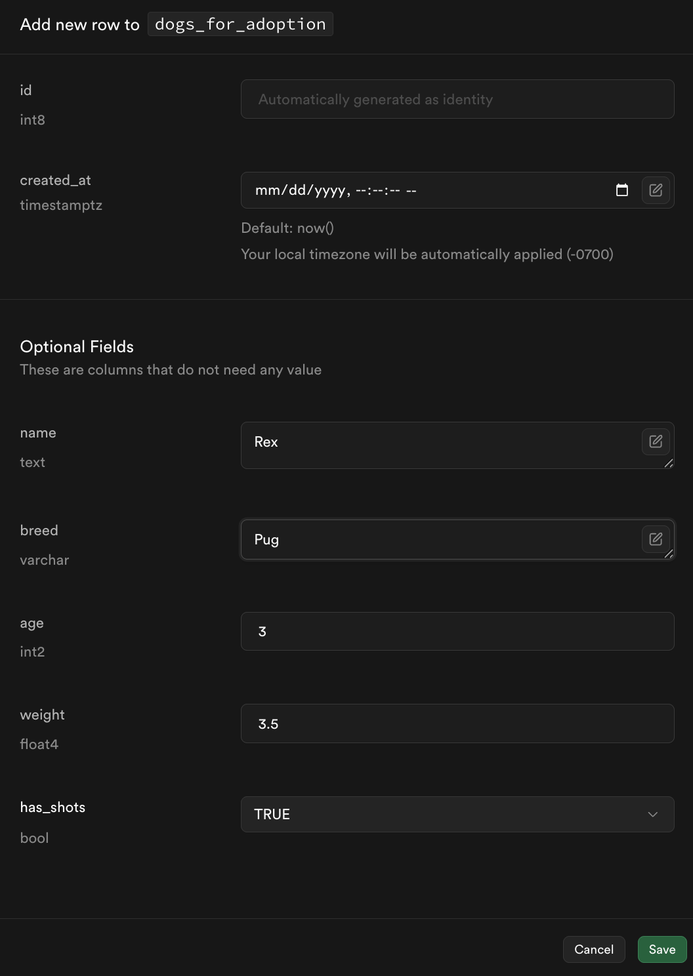This screenshot has width=693, height=976.
Task: Click the dogs_for_adoption table name badge
Action: coord(240,24)
